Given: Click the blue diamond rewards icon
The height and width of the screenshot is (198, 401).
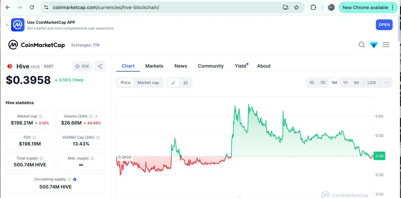Looking at the screenshot, I should coord(374,45).
